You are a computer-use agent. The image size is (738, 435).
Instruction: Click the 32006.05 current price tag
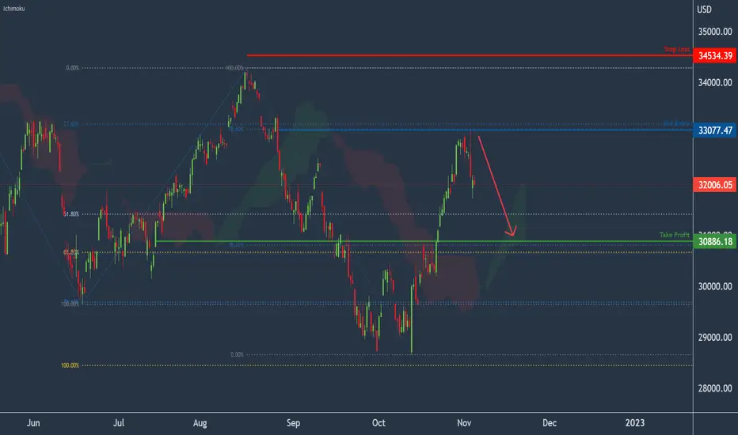pyautogui.click(x=715, y=185)
